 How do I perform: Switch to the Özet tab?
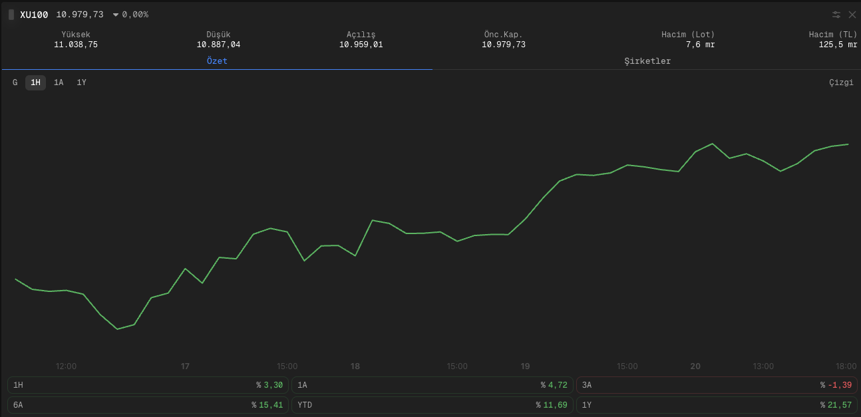217,61
